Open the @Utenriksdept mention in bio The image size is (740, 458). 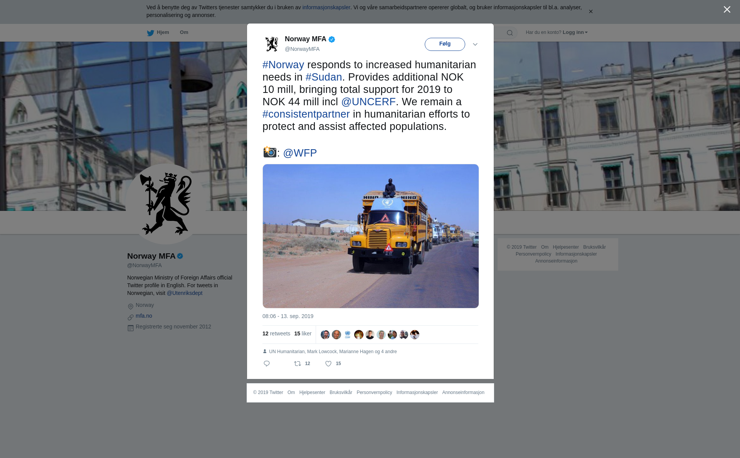[185, 293]
